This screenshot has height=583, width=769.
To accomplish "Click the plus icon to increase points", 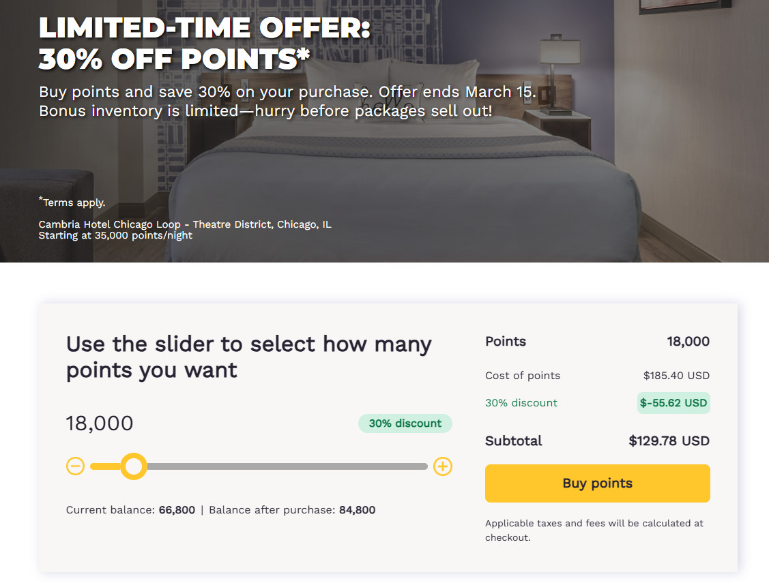I will (x=443, y=466).
